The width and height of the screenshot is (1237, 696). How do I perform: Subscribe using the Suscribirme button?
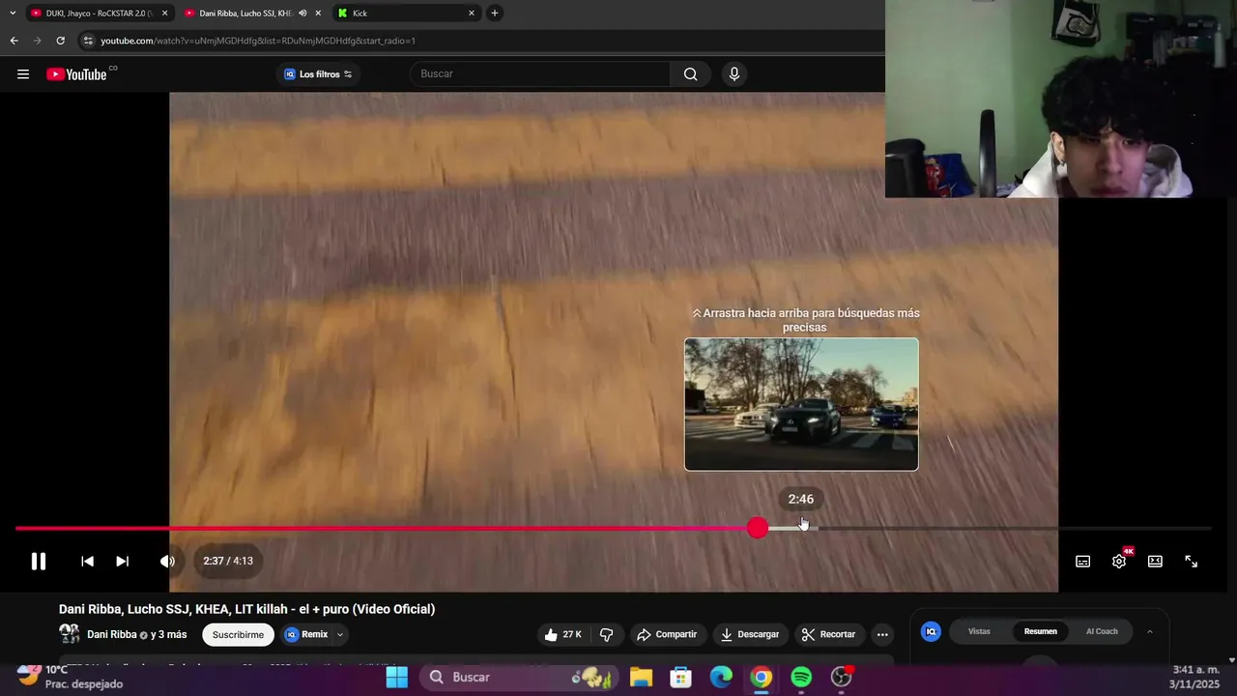coord(238,634)
